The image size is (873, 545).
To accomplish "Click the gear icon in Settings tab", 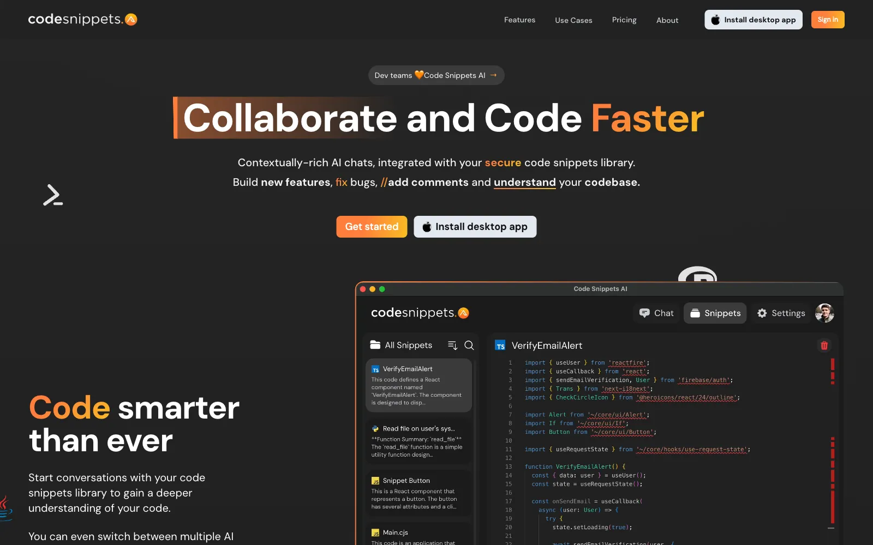I will pos(762,313).
